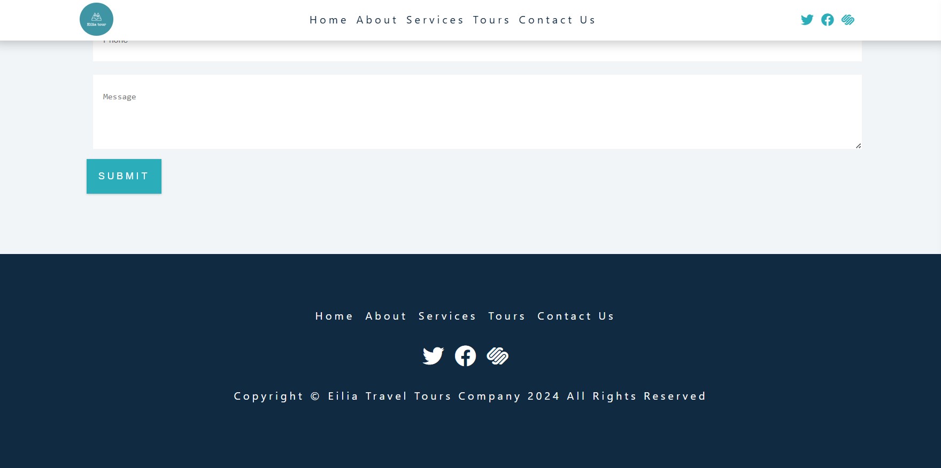Open the footer Facebook icon
Image resolution: width=941 pixels, height=468 pixels.
(465, 355)
